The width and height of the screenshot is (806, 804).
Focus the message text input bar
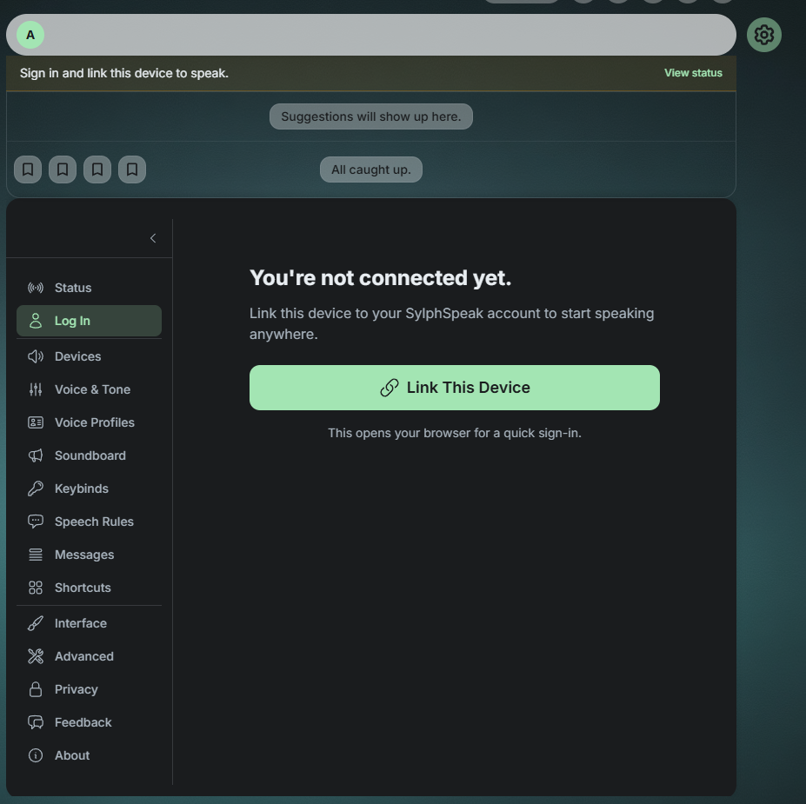pos(371,35)
